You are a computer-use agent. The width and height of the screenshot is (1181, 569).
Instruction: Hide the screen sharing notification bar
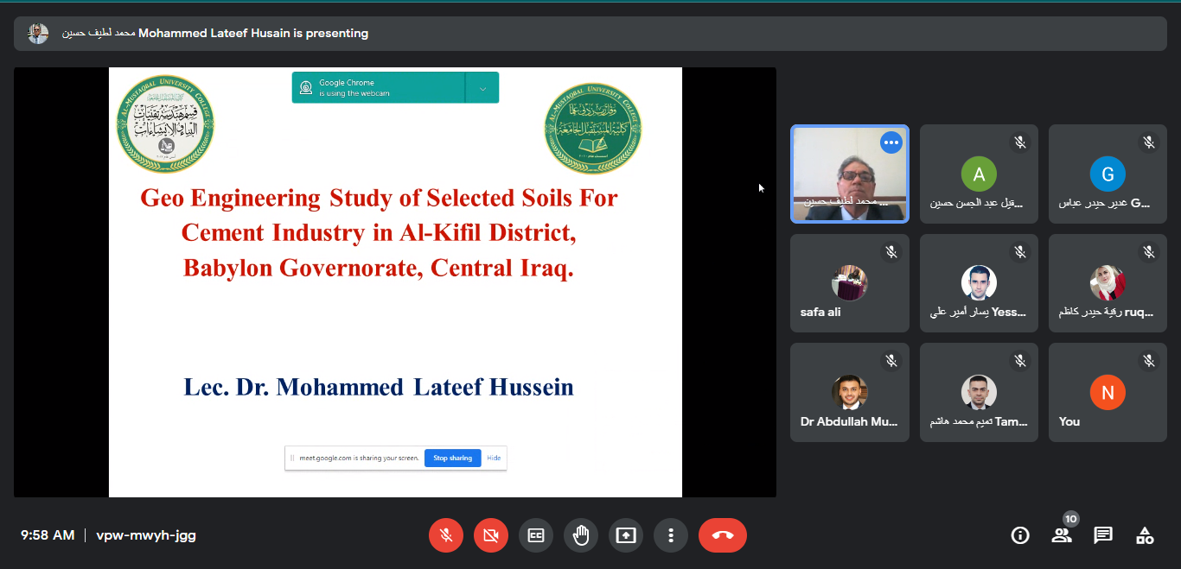494,458
